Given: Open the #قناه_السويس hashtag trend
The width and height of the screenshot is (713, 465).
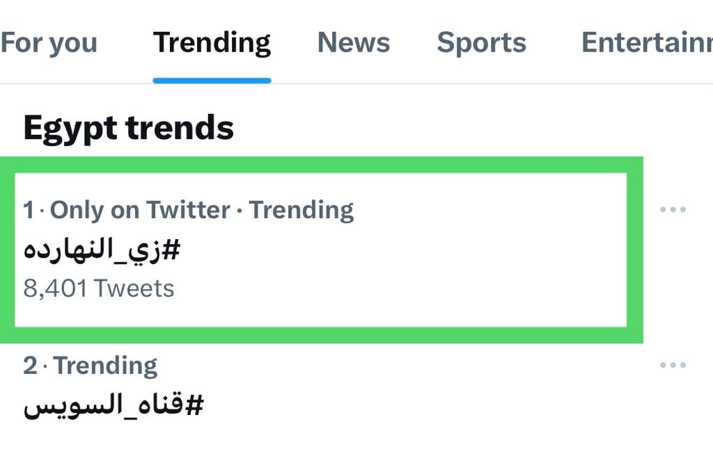Looking at the screenshot, I should pyautogui.click(x=113, y=405).
